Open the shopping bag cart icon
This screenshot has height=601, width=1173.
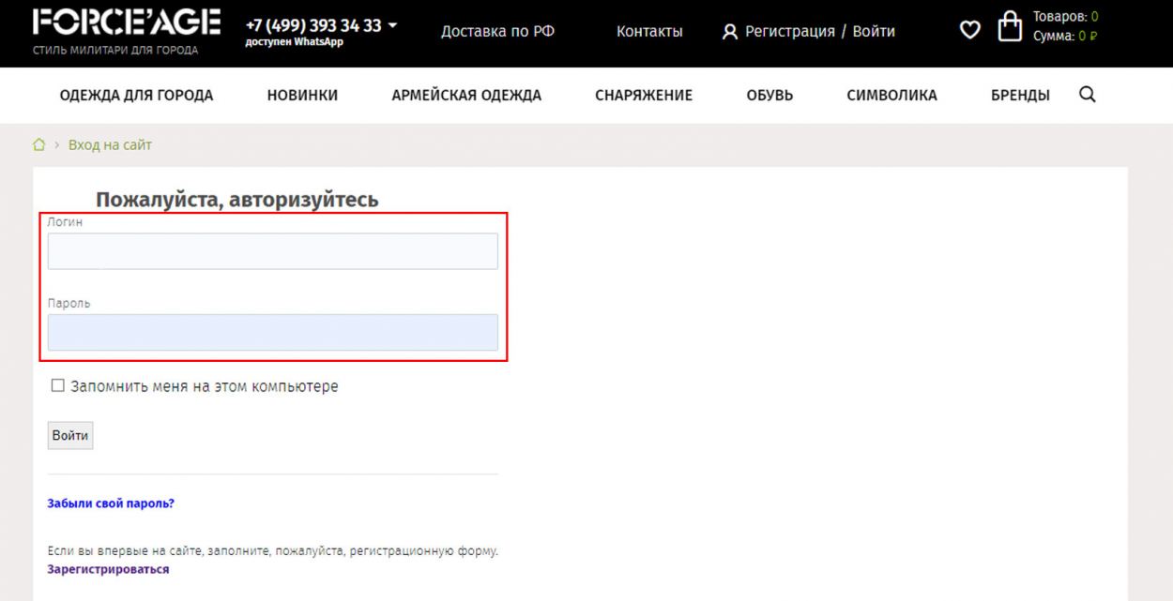coord(1009,27)
